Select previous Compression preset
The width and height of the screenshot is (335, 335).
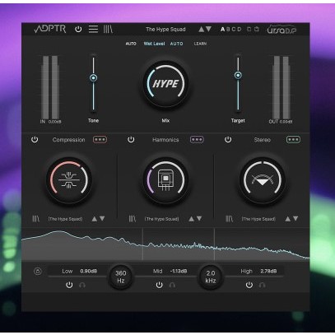95,219
